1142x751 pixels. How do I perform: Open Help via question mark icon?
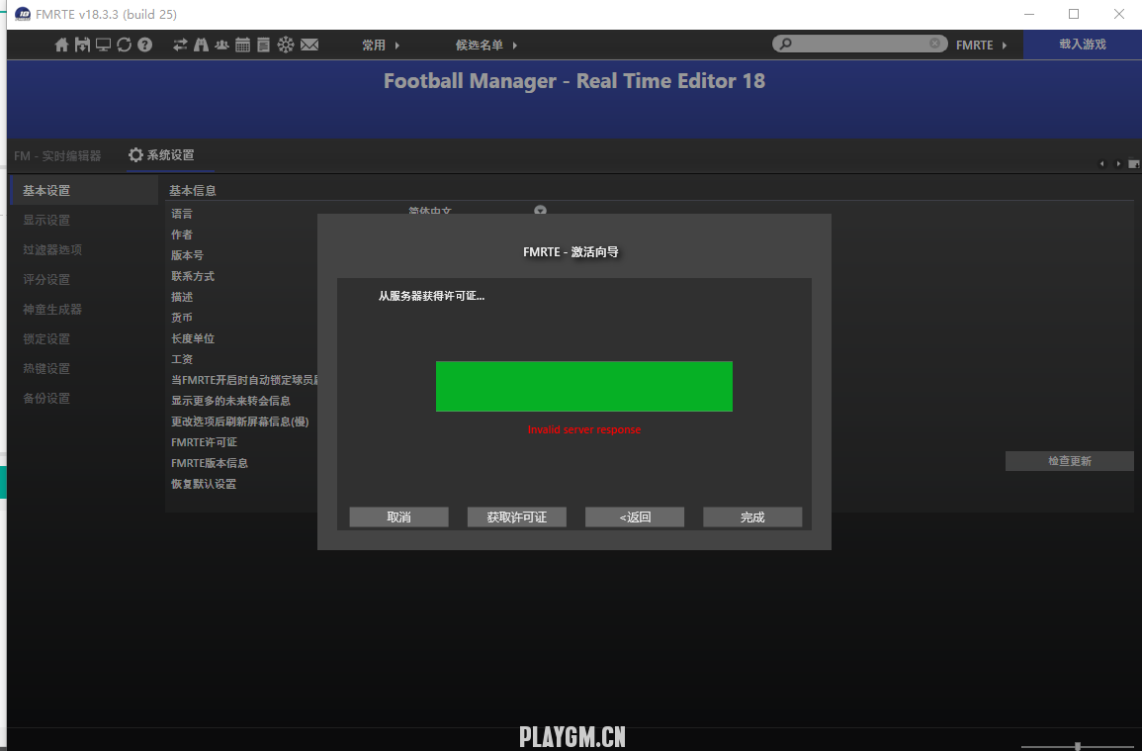pos(145,46)
